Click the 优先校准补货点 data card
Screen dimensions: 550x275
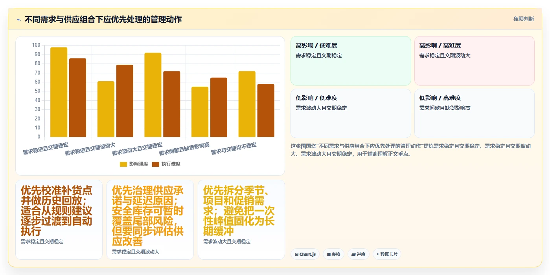[59, 220]
